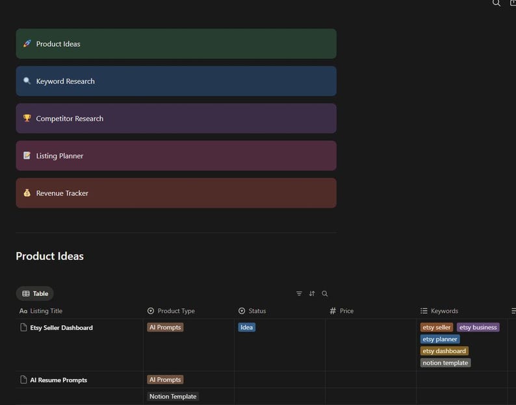Click the search icon in the table toolbar
516x405 pixels.
pos(325,293)
